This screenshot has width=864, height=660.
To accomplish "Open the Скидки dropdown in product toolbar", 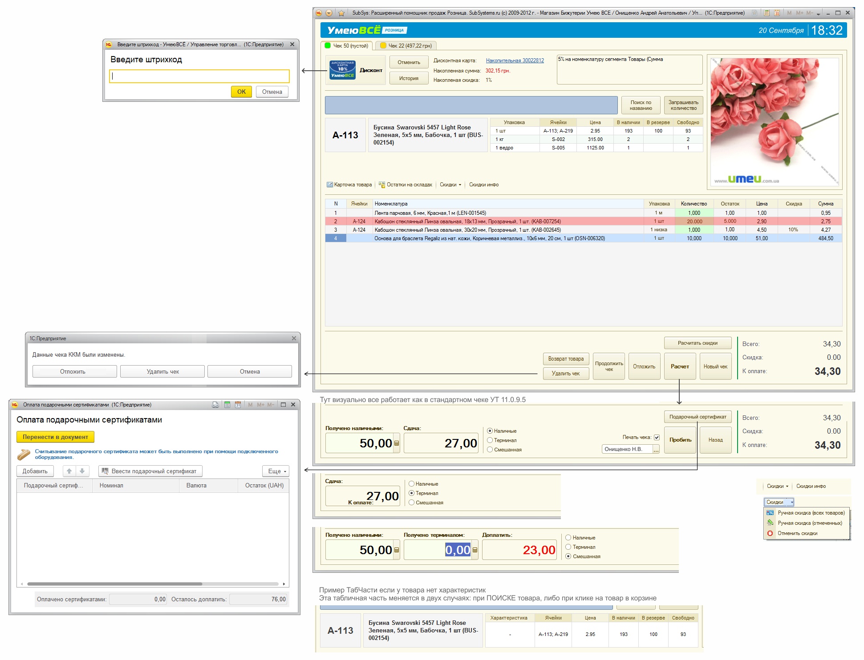I will 450,185.
